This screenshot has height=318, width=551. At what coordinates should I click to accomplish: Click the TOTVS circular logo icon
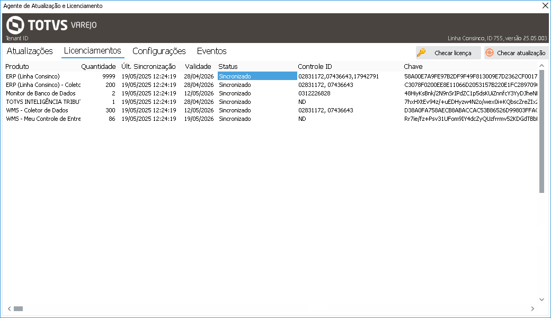point(15,25)
